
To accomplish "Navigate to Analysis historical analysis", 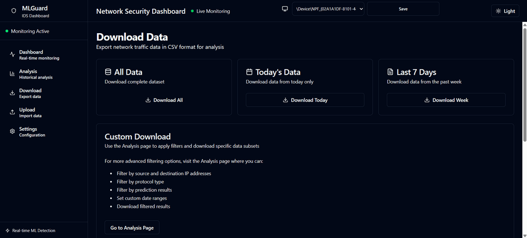I will click(36, 74).
